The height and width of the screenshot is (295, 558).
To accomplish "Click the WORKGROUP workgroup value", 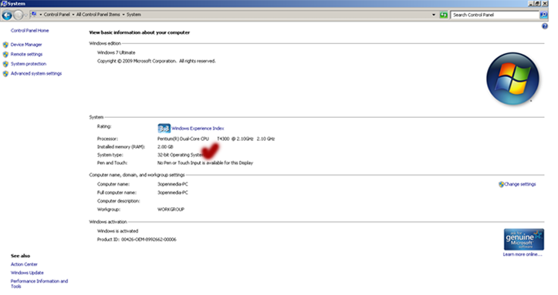I will tap(171, 210).
